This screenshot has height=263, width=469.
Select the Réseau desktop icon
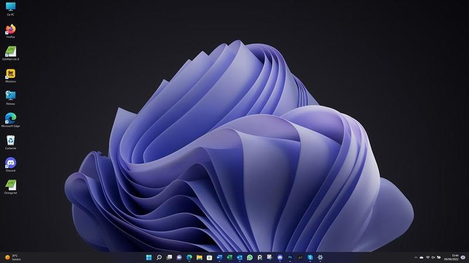point(11,98)
